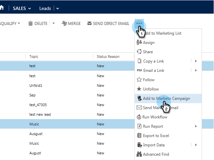Image resolution: width=214 pixels, height=160 pixels.
Task: Click the Unfollow filled star icon
Action: [139, 89]
